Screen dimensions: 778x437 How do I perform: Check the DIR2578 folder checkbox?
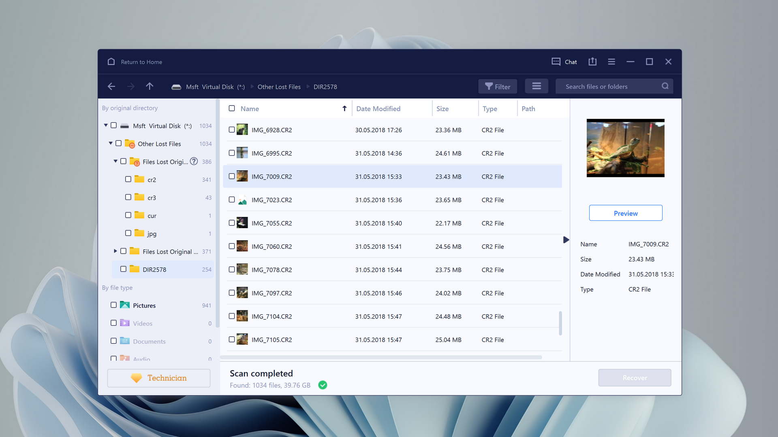tap(123, 269)
